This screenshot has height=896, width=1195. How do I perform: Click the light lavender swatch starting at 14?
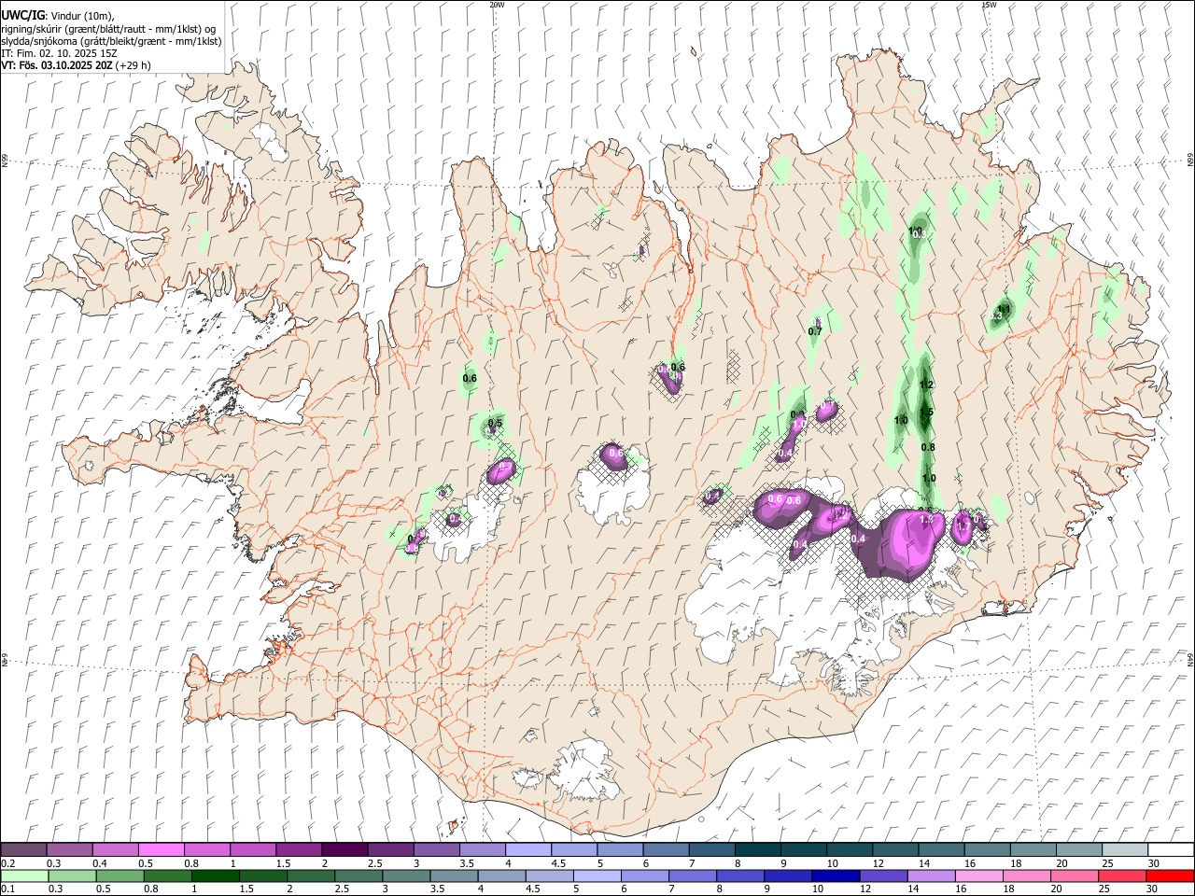point(932,875)
